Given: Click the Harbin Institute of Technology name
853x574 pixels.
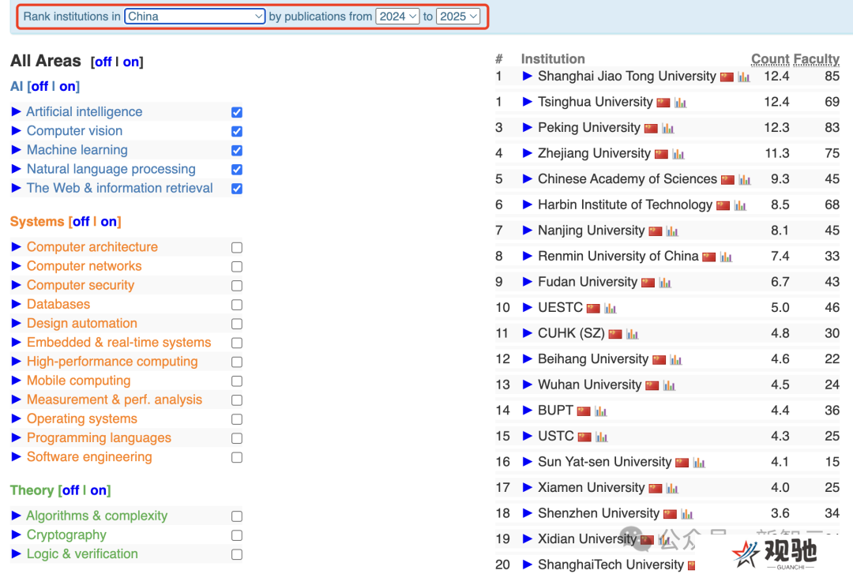Looking at the screenshot, I should [x=625, y=204].
